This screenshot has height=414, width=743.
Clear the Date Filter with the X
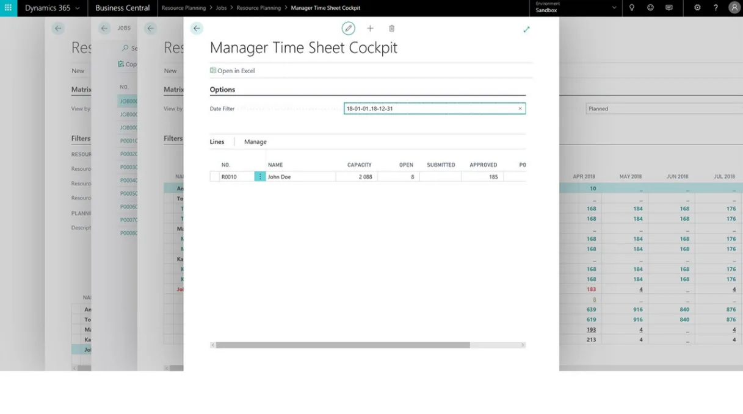click(x=520, y=109)
